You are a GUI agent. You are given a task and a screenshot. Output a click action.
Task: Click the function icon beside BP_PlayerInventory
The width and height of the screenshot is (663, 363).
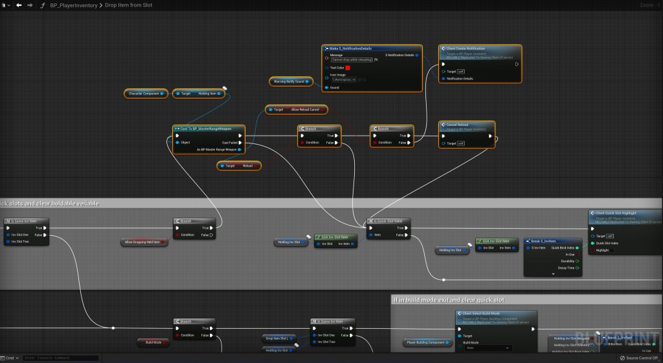click(x=43, y=5)
